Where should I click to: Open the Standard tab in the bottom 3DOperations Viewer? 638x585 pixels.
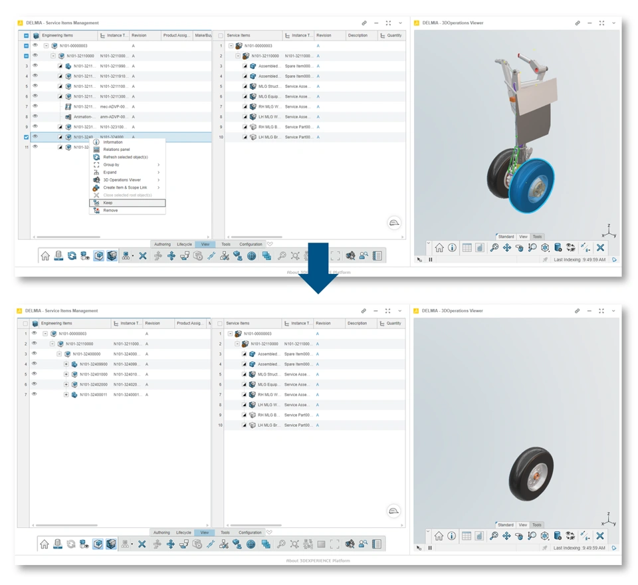(x=506, y=525)
